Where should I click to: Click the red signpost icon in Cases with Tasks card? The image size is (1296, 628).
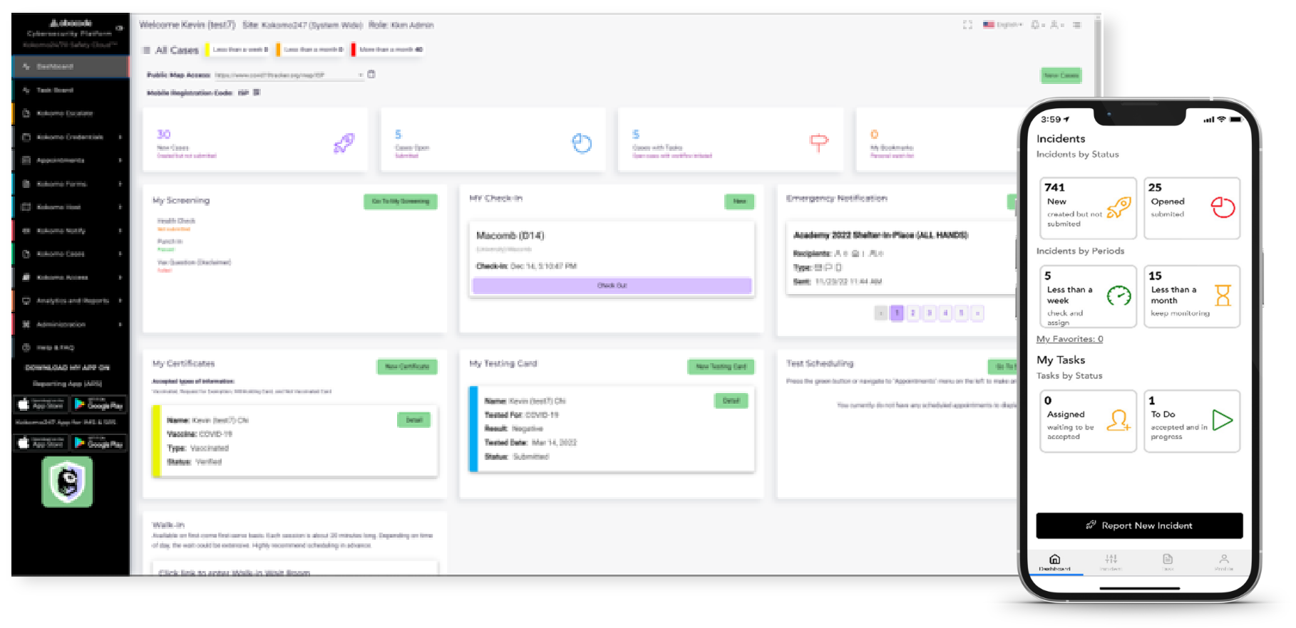[x=818, y=142]
